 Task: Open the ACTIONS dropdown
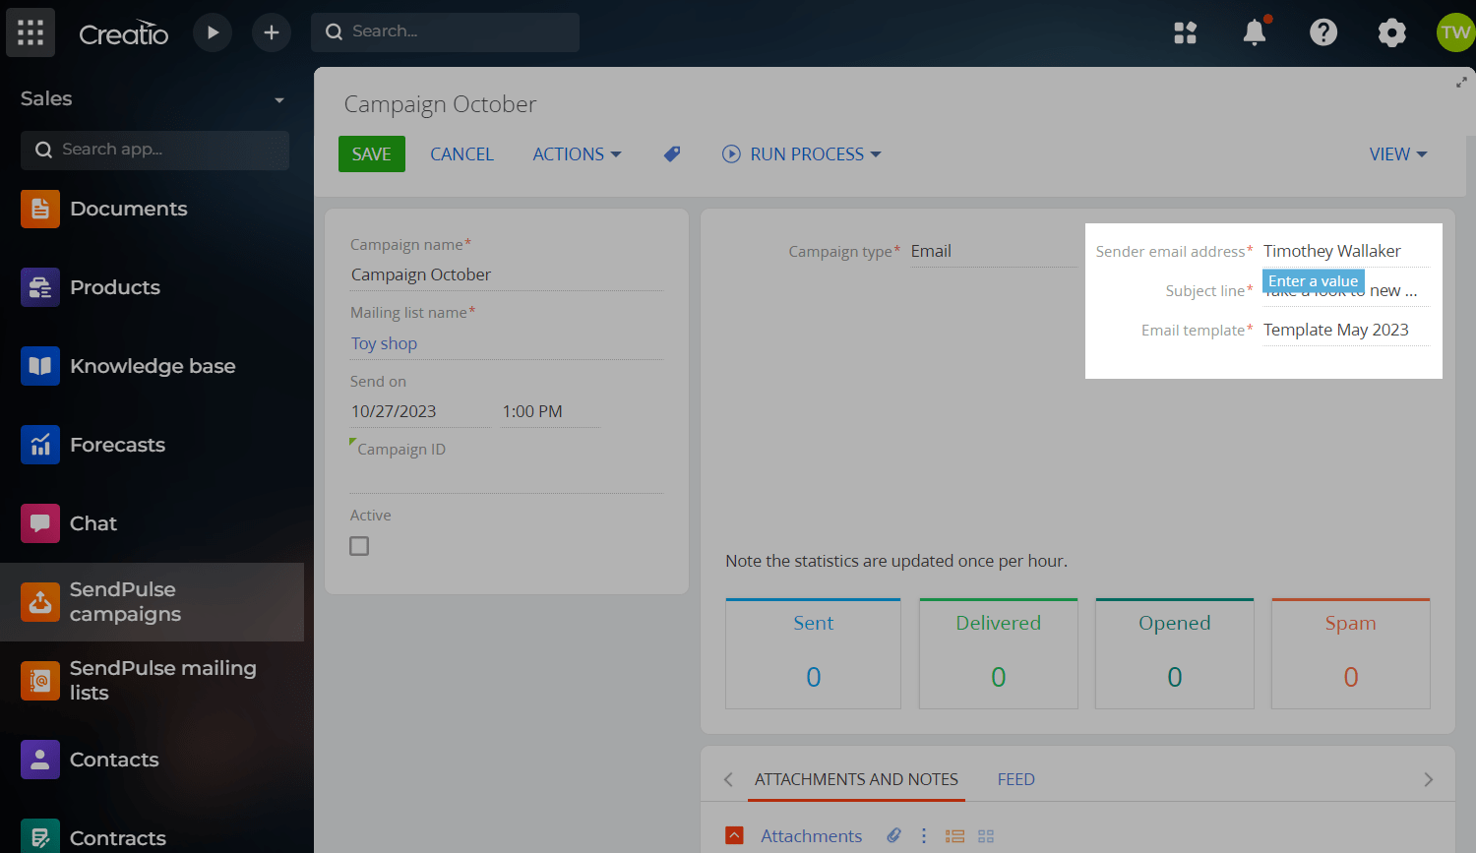coord(577,154)
